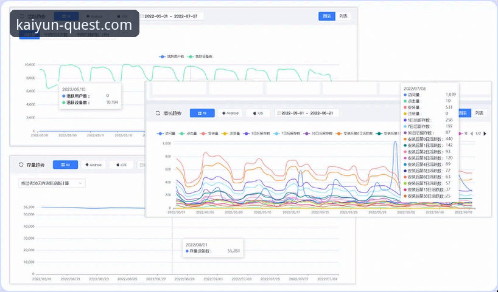The width and height of the screenshot is (498, 292).
Task: Toggle the 活跃设备数 legend series
Action: click(x=200, y=56)
